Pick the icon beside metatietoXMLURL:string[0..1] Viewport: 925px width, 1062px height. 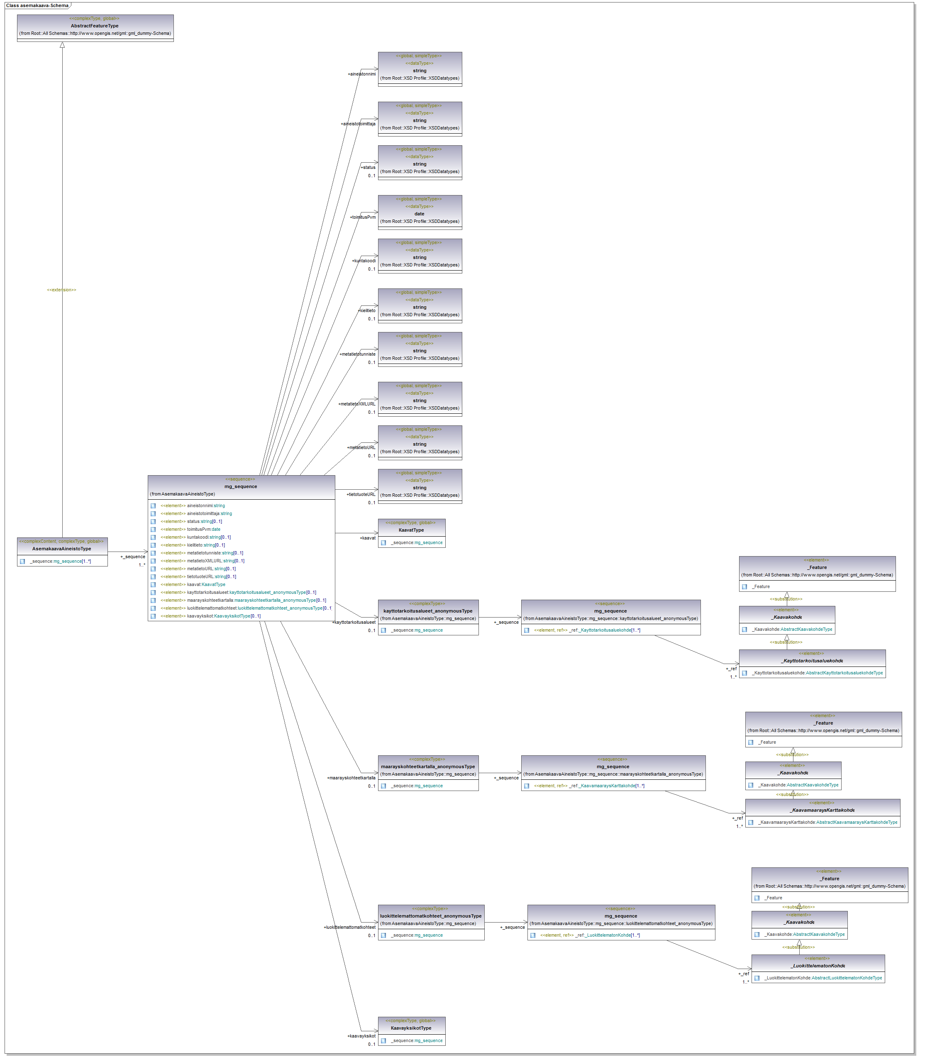tap(153, 561)
